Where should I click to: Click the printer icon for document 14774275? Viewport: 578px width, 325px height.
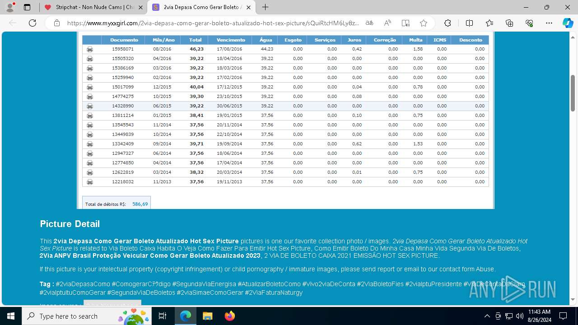click(x=90, y=97)
